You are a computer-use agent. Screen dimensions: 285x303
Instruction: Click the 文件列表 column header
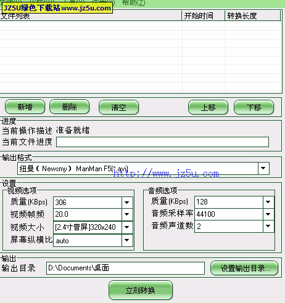click(91, 16)
